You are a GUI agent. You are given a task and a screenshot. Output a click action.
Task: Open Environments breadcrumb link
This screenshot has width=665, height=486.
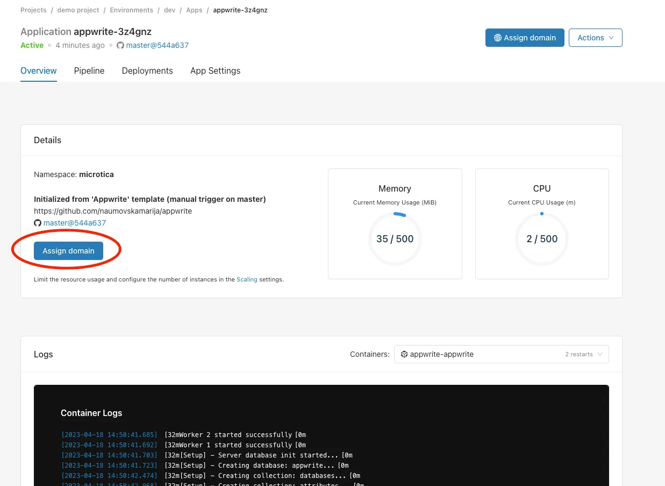pyautogui.click(x=131, y=10)
